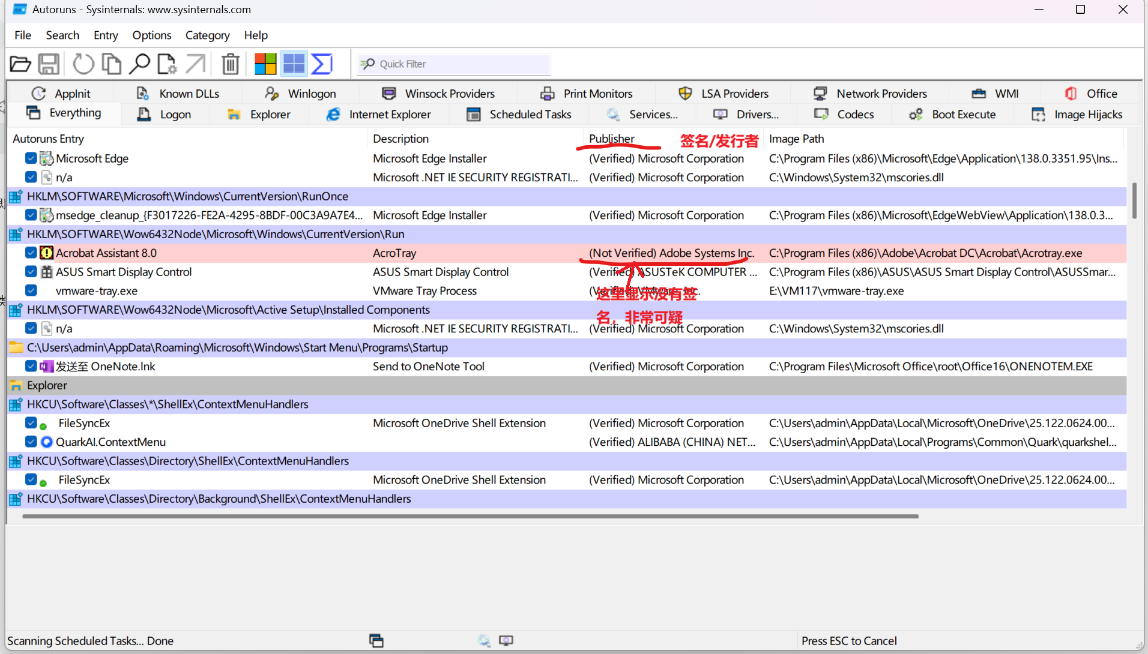The width and height of the screenshot is (1148, 654).
Task: Click the QuarkAI.ContextMenu blue circle icon
Action: 46,442
